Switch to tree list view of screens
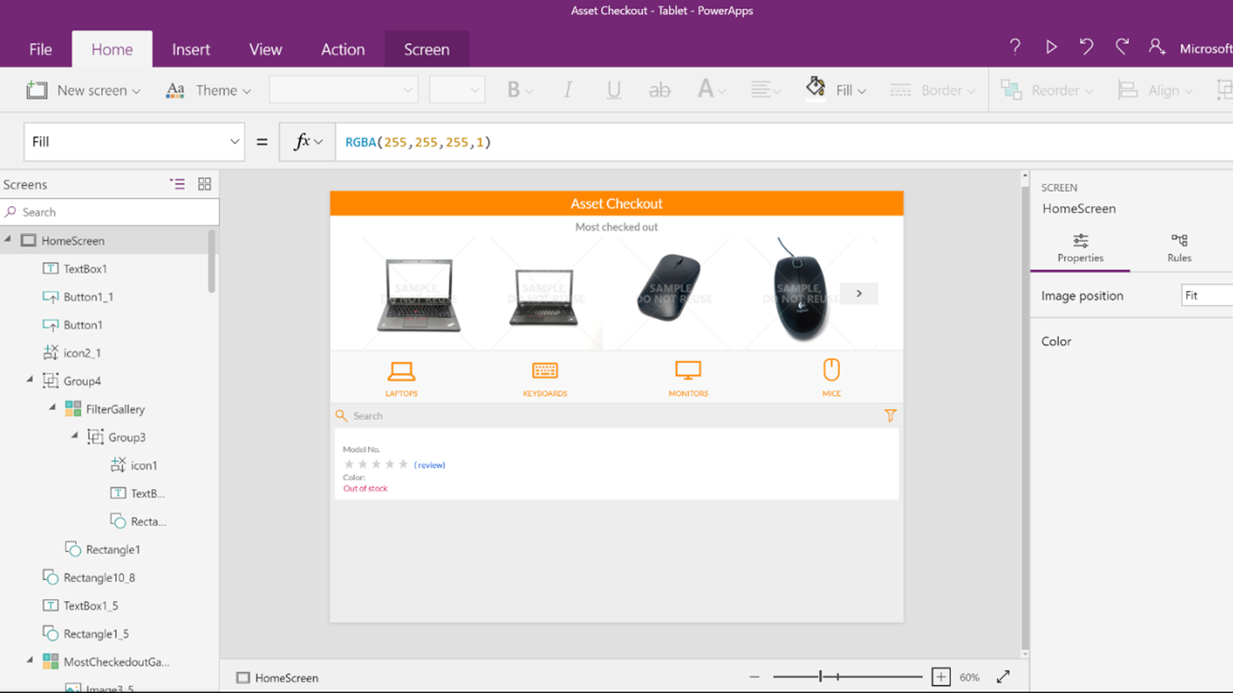This screenshot has height=693, width=1233. pyautogui.click(x=177, y=184)
